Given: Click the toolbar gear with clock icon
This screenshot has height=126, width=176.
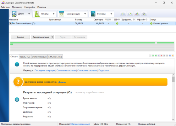Looking at the screenshot, I should pos(144,14).
